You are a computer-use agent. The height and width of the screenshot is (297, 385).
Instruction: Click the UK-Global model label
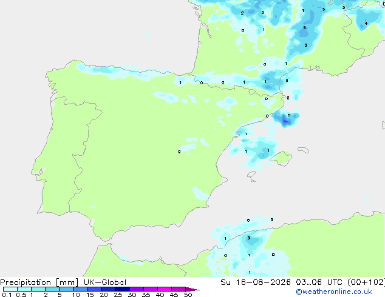point(105,282)
